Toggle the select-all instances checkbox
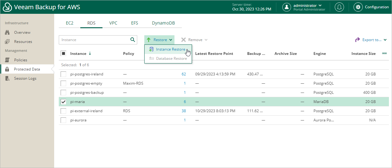This screenshot has height=168, width=392. click(x=63, y=53)
